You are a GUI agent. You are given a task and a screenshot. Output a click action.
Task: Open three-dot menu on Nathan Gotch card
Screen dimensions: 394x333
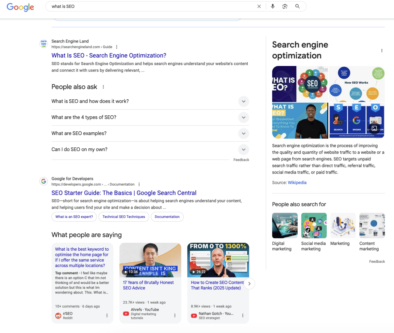click(x=243, y=315)
